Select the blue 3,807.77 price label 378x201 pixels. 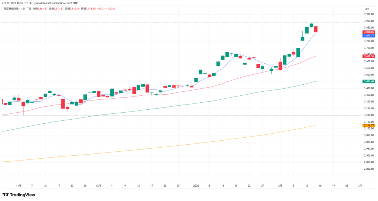pyautogui.click(x=369, y=35)
